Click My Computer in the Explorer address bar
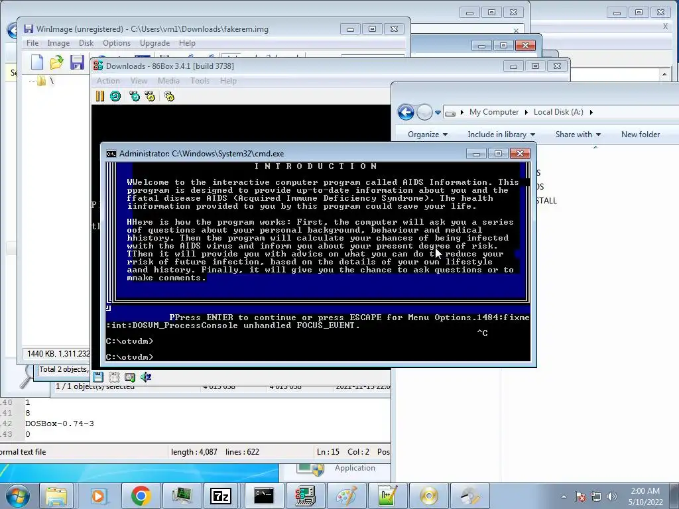This screenshot has width=679, height=509. [493, 112]
